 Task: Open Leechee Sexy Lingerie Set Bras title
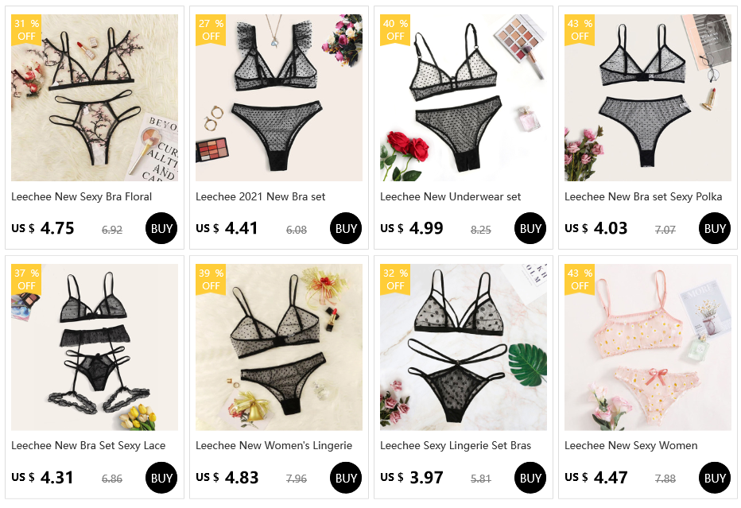click(x=456, y=446)
